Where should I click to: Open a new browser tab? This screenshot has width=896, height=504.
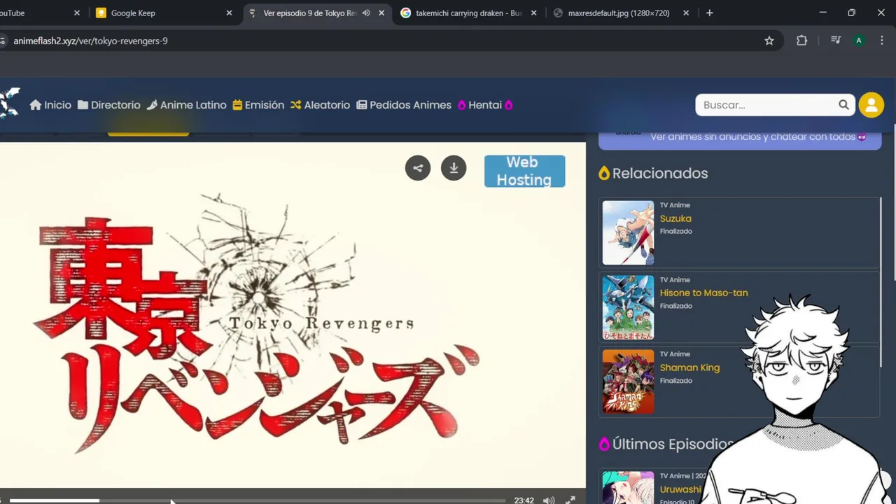[x=710, y=13]
